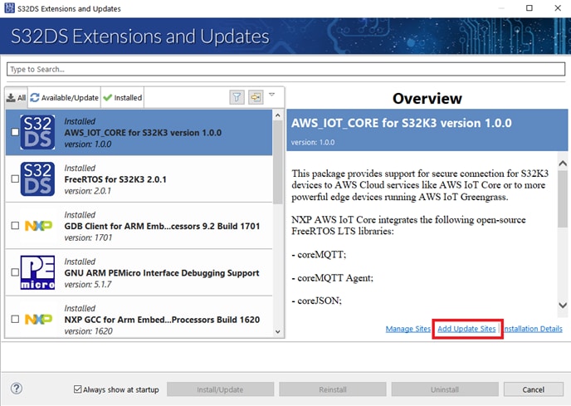Click the PEmicro logo icon

pos(37,272)
